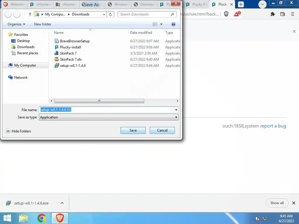Select My Computer in the navigation pane
The height and width of the screenshot is (224, 299).
(25, 65)
